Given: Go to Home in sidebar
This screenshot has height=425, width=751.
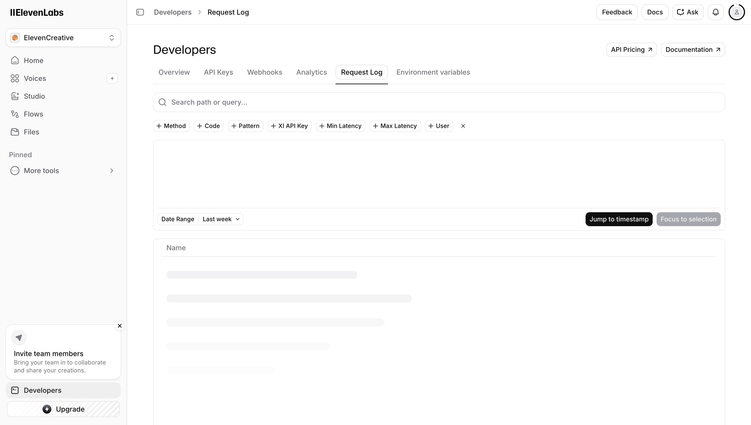Looking at the screenshot, I should (63, 61).
